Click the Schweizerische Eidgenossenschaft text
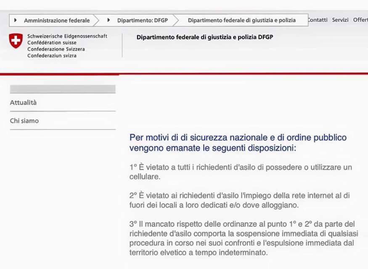The height and width of the screenshot is (269, 368). tap(67, 36)
